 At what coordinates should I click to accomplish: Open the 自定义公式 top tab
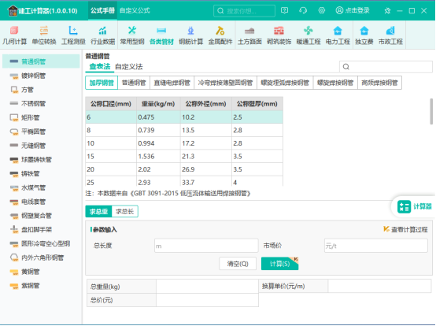pos(135,10)
